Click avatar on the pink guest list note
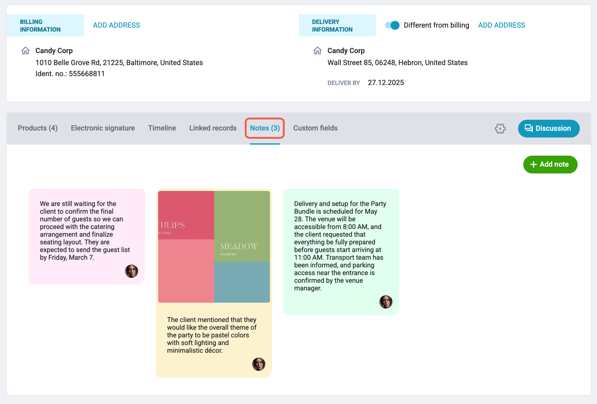This screenshot has width=597, height=404. (131, 271)
